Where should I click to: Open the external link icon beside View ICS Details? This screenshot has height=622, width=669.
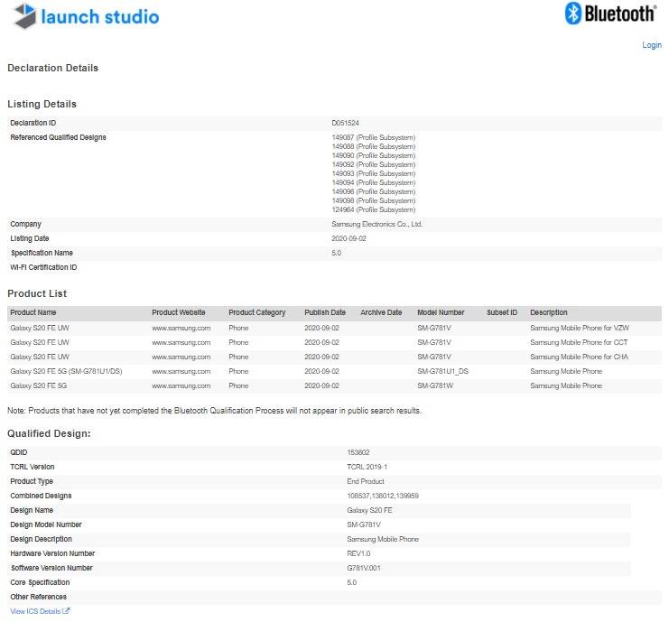click(66, 611)
